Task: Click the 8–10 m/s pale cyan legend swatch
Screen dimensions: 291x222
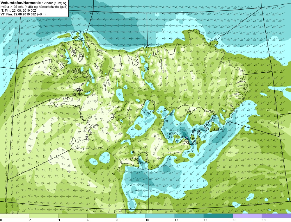Action: [131, 216]
